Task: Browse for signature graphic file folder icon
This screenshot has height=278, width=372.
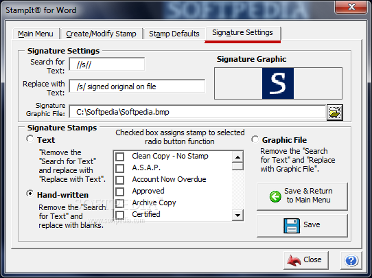Action: point(335,113)
